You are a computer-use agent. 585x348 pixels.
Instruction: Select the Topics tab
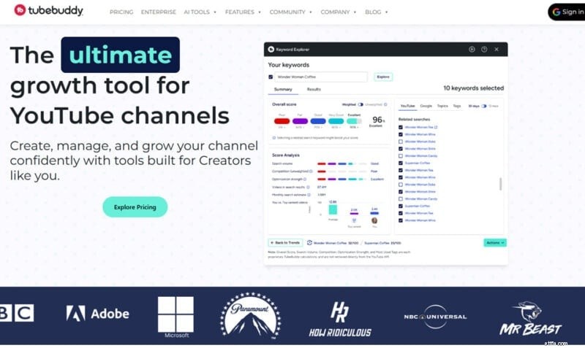click(442, 106)
